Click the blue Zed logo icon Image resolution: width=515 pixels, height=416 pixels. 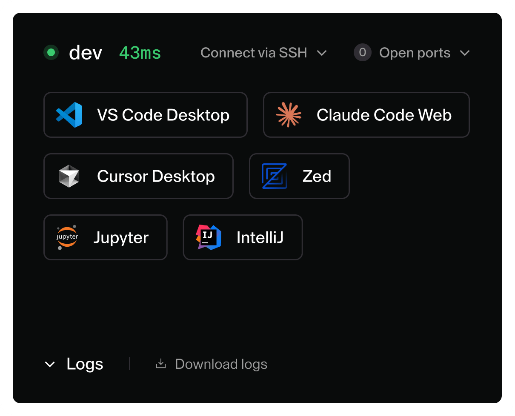coord(275,176)
